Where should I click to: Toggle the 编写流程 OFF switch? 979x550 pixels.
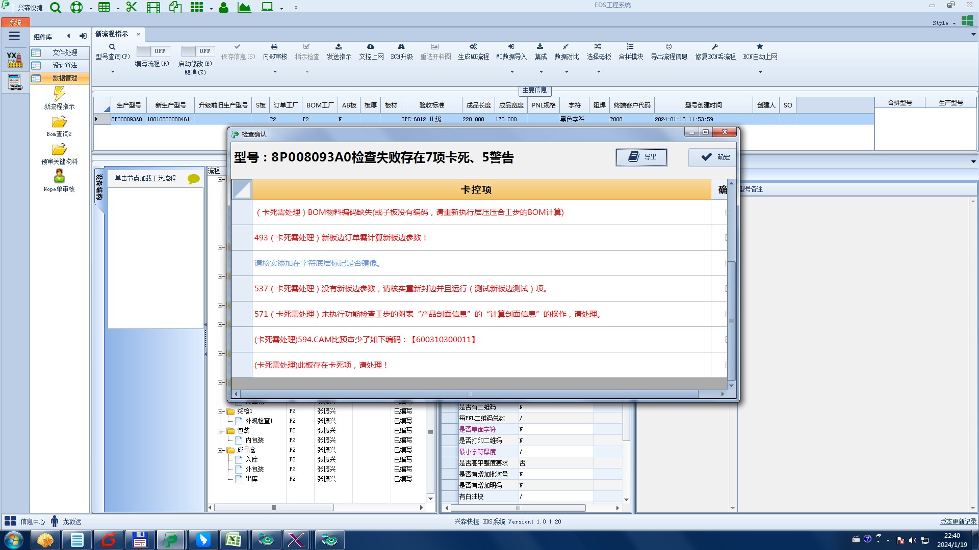pyautogui.click(x=152, y=51)
